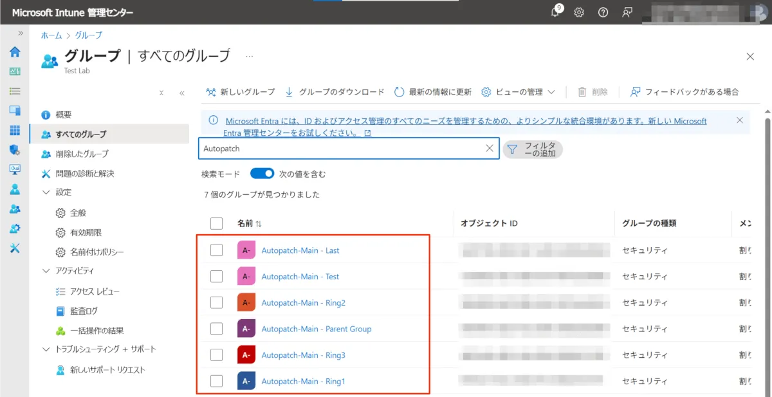Select all groups with header checkbox

pos(217,223)
